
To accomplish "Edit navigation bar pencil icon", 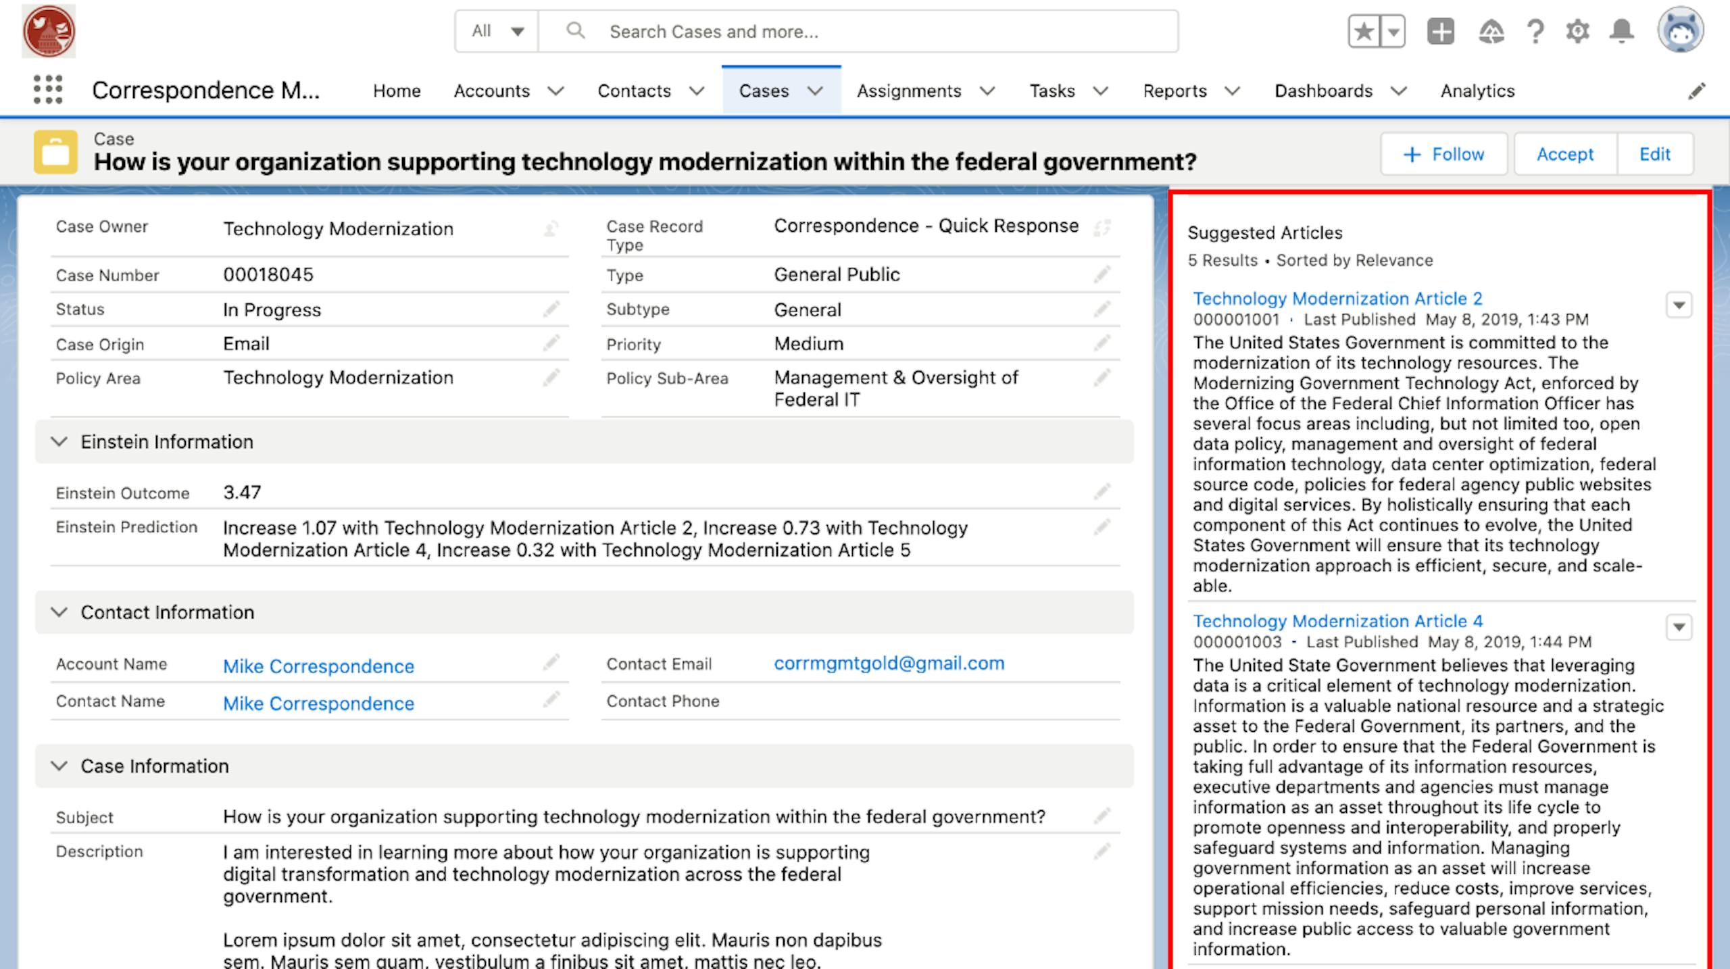I will pos(1696,91).
